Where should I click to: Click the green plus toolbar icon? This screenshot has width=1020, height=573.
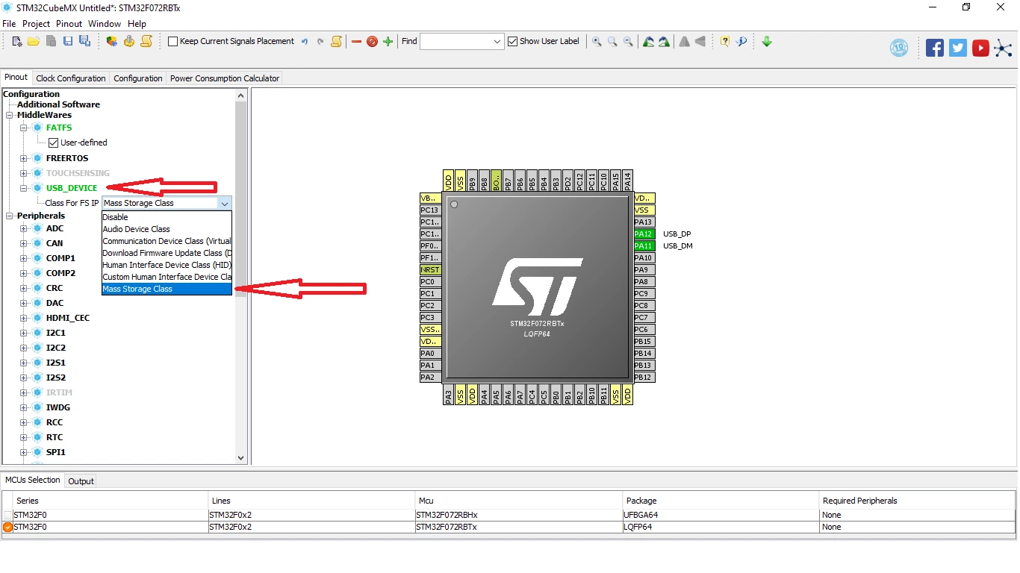[x=388, y=42]
